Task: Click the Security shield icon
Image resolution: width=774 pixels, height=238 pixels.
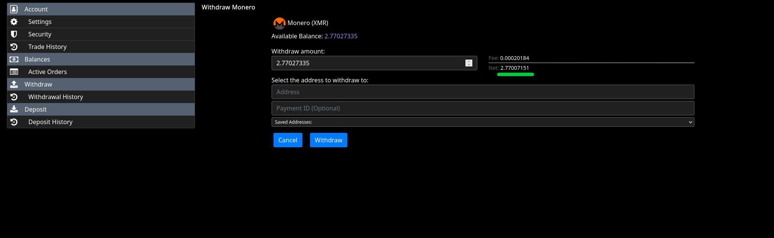Action: pyautogui.click(x=14, y=34)
